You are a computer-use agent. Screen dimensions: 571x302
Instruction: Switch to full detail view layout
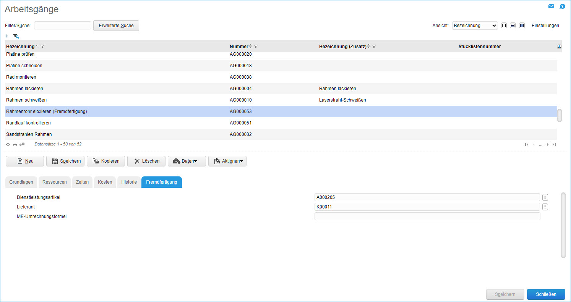pyautogui.click(x=522, y=26)
